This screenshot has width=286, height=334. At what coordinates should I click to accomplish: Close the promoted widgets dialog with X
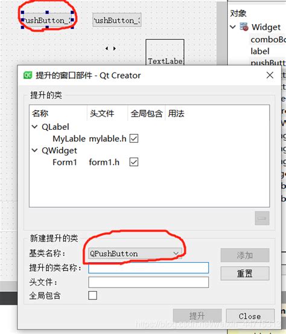click(x=270, y=75)
